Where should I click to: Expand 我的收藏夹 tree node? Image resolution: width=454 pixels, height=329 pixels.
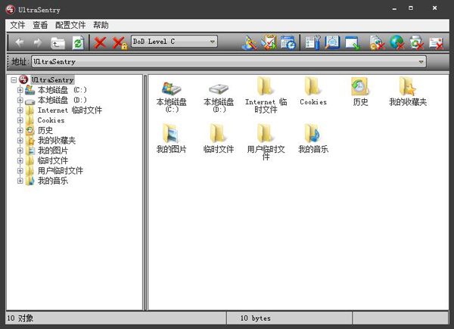click(20, 141)
